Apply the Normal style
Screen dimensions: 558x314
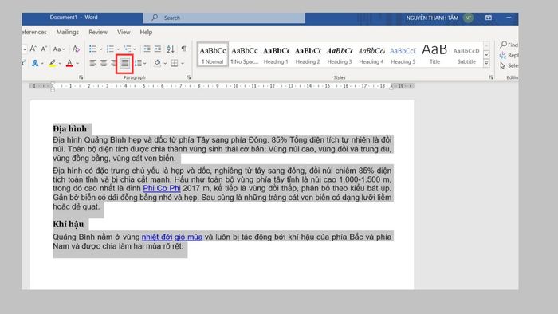click(x=213, y=55)
